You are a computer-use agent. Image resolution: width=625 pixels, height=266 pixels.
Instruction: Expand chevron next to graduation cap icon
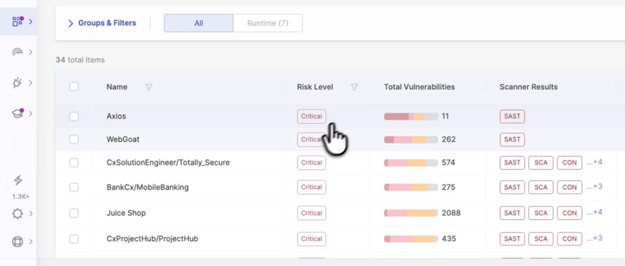[x=31, y=113]
